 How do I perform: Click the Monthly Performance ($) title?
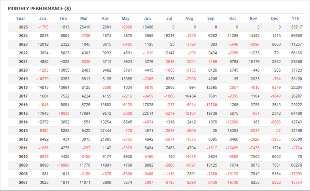(39, 9)
